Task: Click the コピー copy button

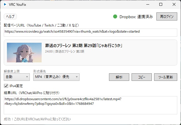Action: click(x=142, y=77)
